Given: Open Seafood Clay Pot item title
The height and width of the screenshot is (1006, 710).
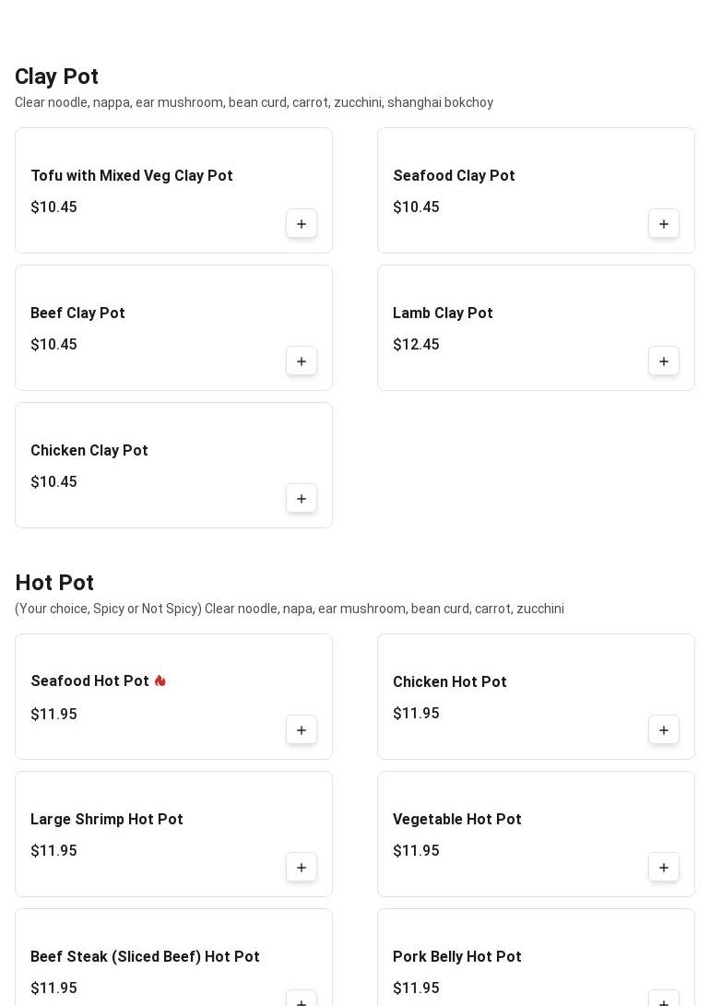Looking at the screenshot, I should [454, 176].
